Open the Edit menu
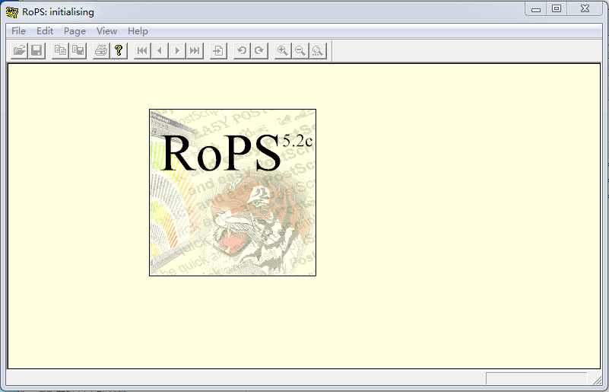The height and width of the screenshot is (392, 609). [45, 31]
